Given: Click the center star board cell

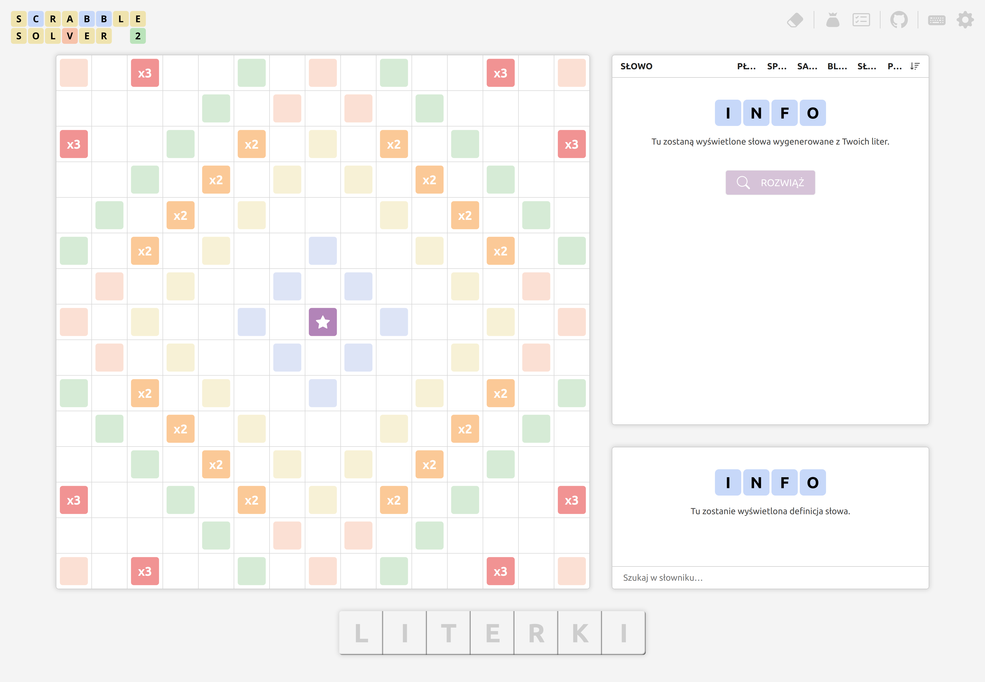Looking at the screenshot, I should [323, 322].
